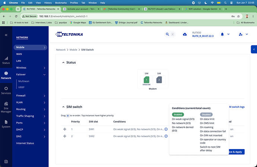The height and width of the screenshot is (167, 257).
Task: Open the SIM switch logs link
Action: coord(237,107)
